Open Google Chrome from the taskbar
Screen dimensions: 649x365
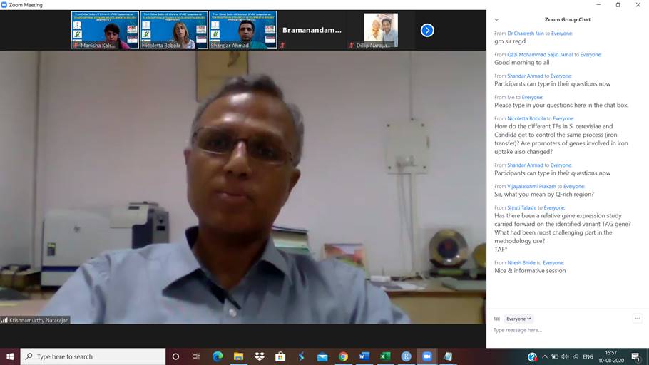click(x=343, y=356)
